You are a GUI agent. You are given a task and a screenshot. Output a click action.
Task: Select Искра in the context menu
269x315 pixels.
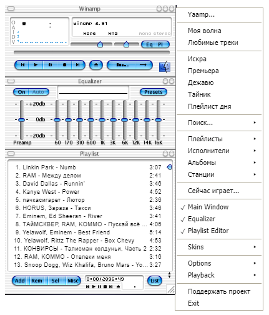pos(219,59)
